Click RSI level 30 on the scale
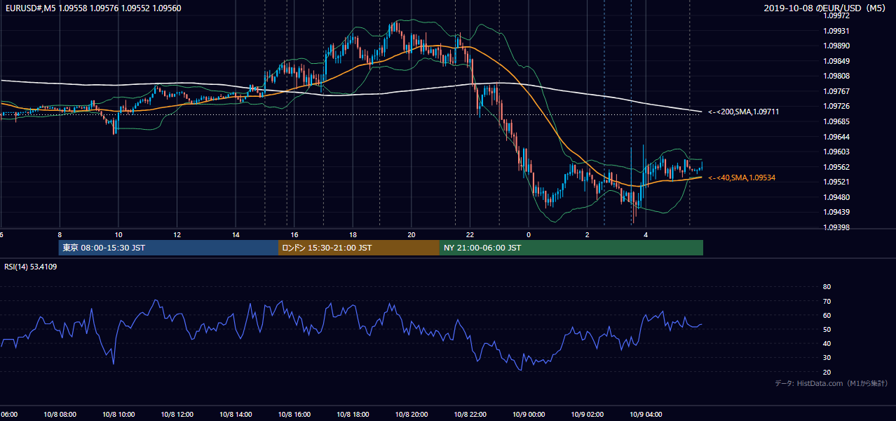This screenshot has height=421, width=896. pos(827,358)
